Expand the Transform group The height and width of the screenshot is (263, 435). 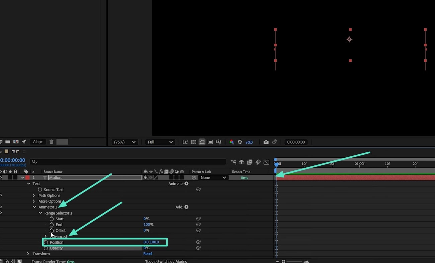pos(28,254)
